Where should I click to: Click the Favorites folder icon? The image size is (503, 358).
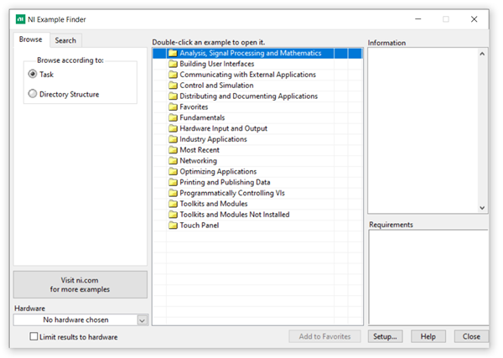[x=173, y=106]
